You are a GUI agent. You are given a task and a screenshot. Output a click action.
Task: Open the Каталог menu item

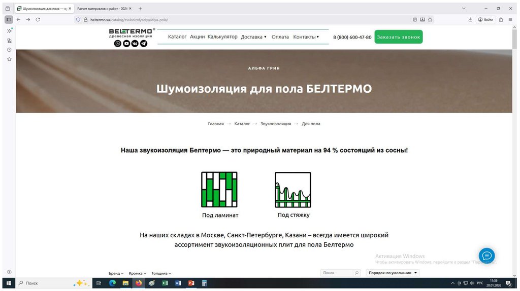pos(177,37)
